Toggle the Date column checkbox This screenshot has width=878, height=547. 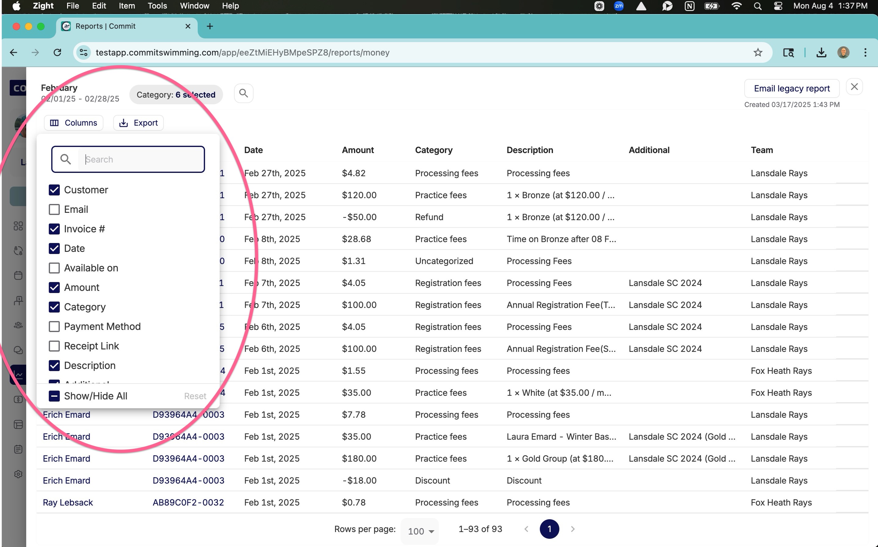point(54,248)
